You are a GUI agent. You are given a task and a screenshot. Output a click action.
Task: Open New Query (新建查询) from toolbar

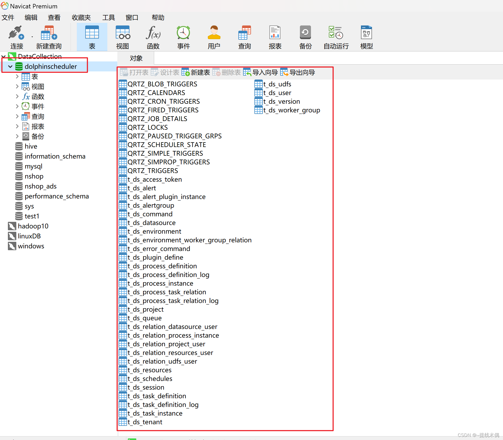[49, 37]
